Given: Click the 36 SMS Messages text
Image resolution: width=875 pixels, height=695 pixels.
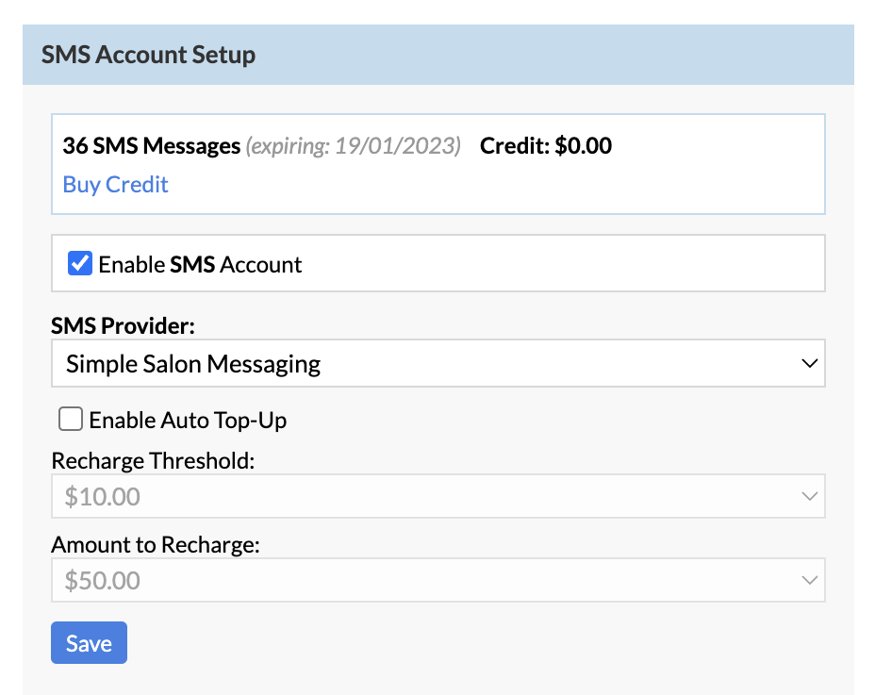Looking at the screenshot, I should click(x=151, y=146).
